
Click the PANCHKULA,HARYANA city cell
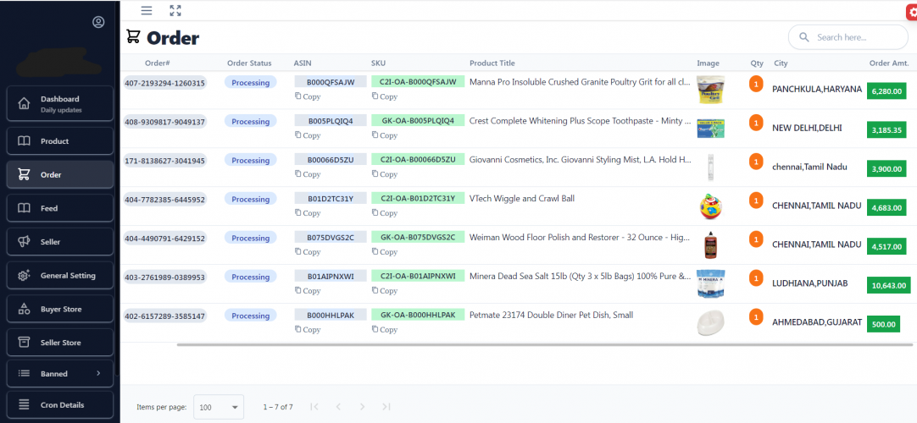pos(817,89)
